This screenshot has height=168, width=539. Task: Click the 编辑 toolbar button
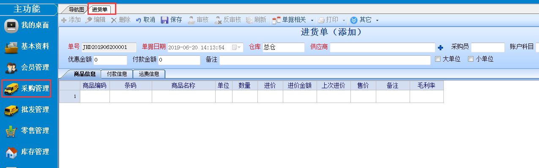click(96, 20)
